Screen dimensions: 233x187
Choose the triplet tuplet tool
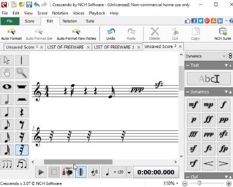point(7,164)
